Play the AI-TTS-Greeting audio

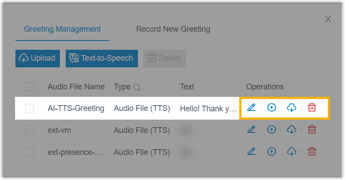pos(271,107)
